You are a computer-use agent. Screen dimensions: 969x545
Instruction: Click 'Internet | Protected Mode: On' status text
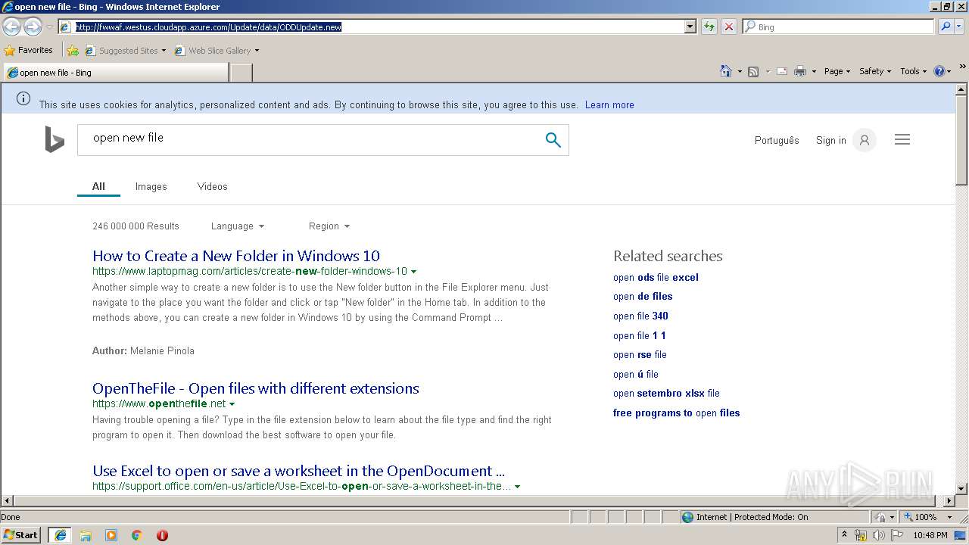tap(752, 517)
